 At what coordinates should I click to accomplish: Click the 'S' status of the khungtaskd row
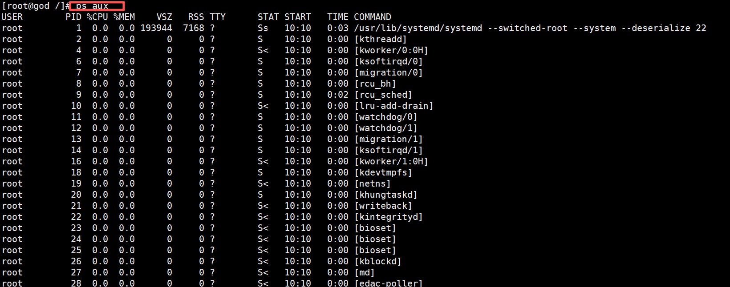(x=260, y=195)
